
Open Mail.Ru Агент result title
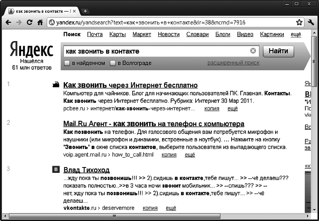coord(154,124)
